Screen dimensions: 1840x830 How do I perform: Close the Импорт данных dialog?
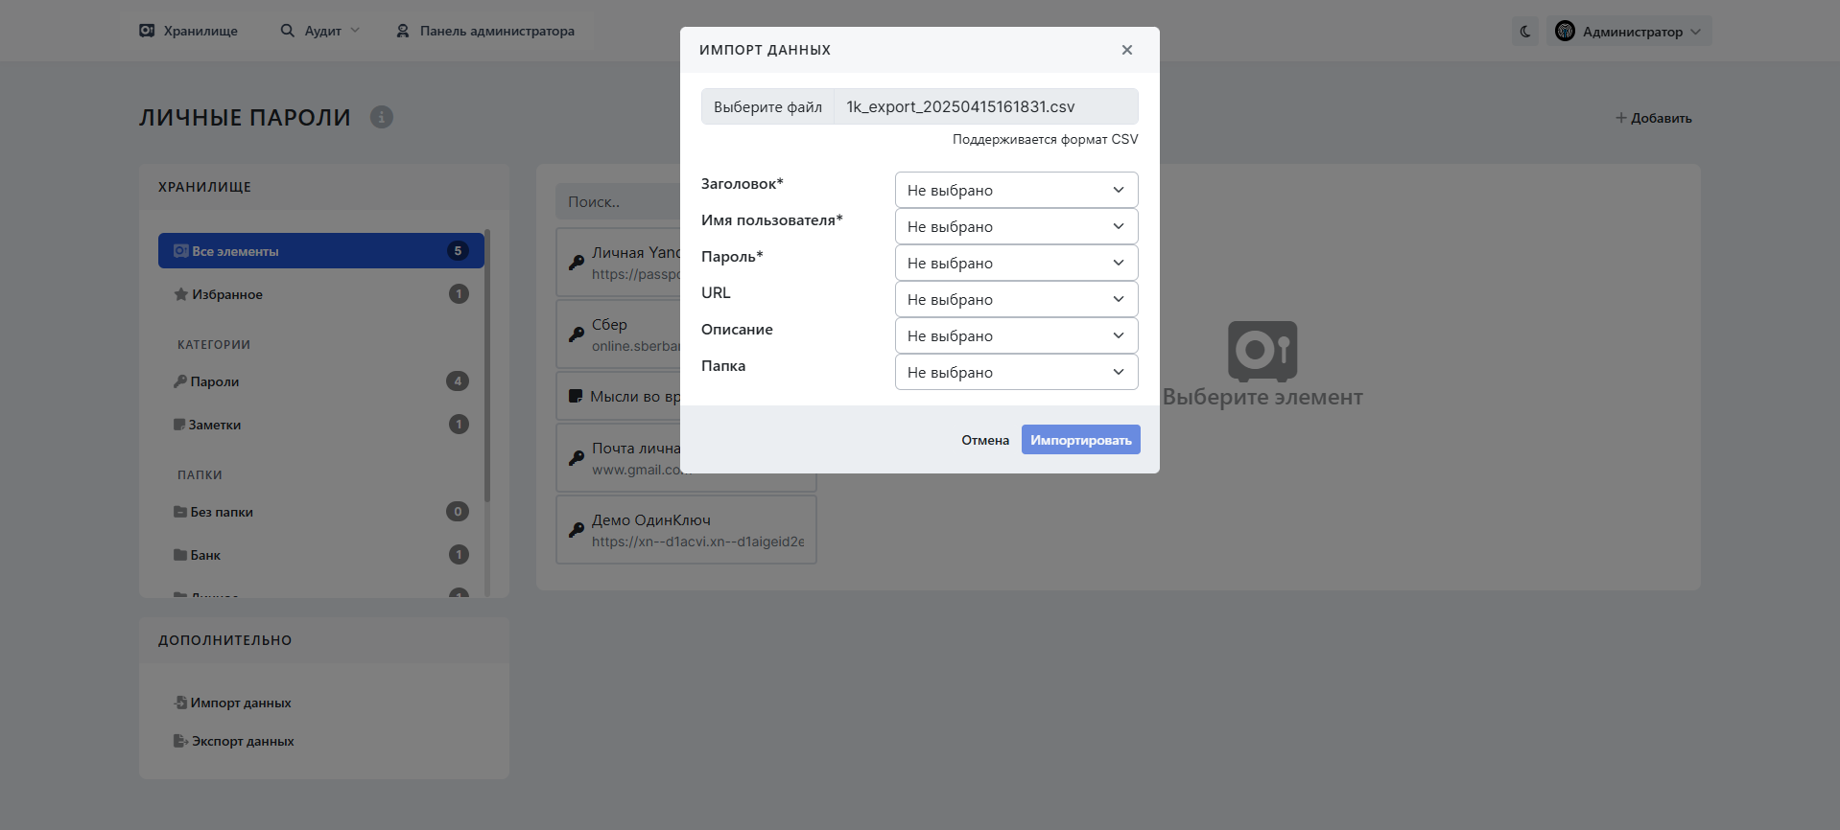(1127, 50)
